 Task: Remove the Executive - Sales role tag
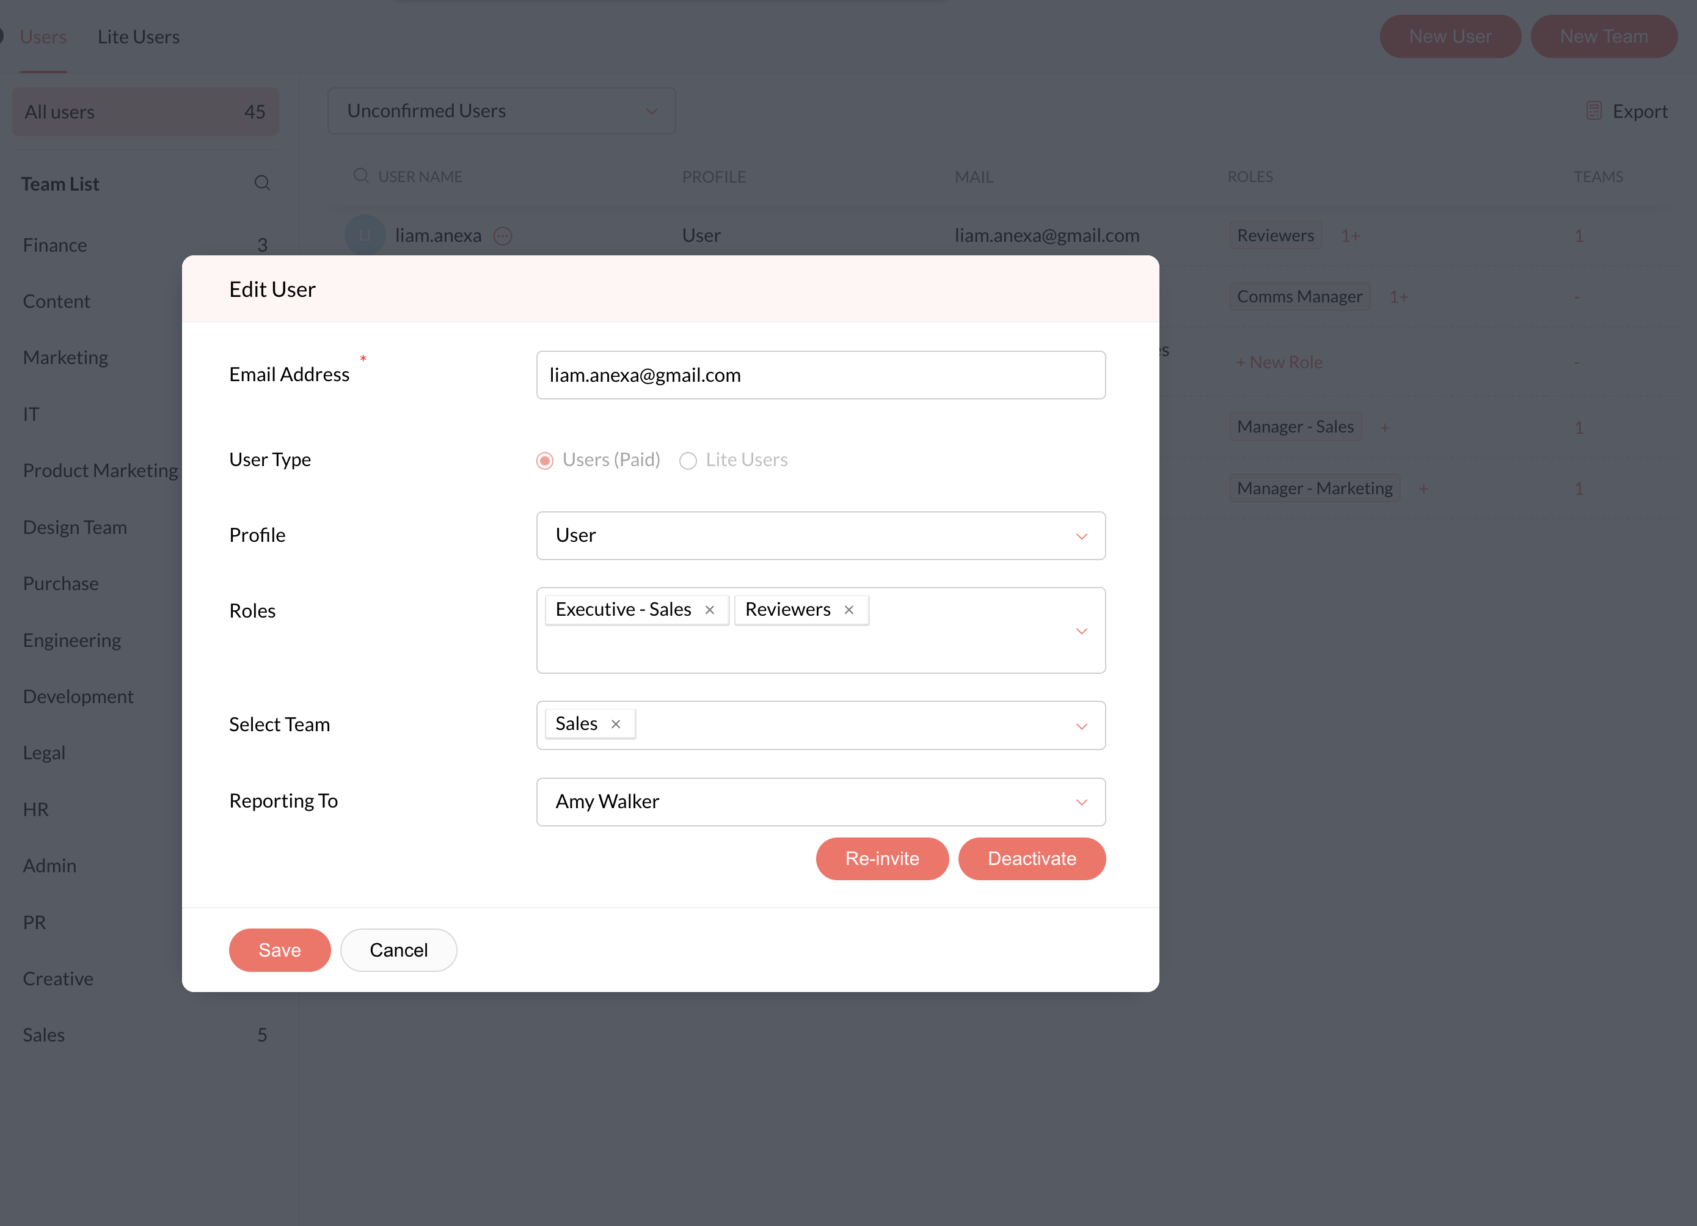[709, 610]
